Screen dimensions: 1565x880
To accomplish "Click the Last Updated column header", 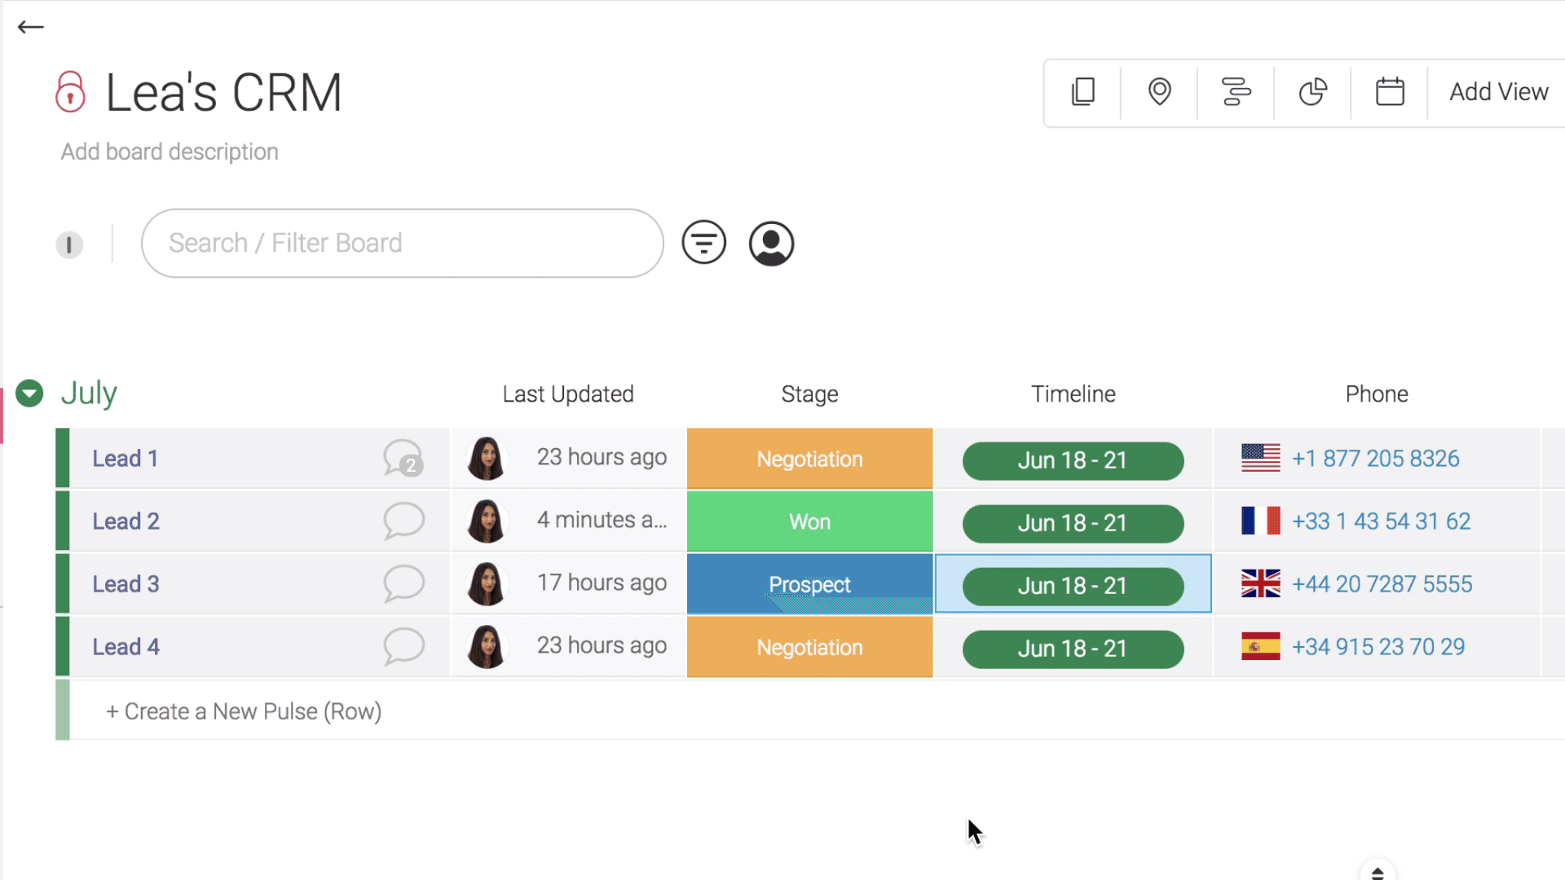I will [568, 394].
